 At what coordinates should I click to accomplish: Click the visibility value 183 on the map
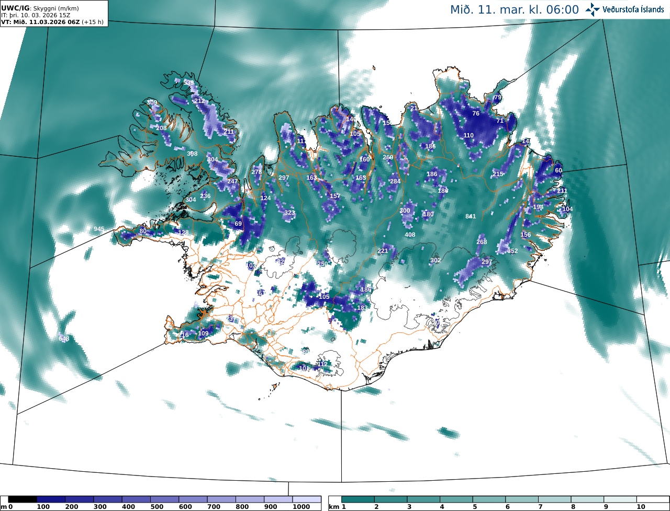pyautogui.click(x=362, y=308)
